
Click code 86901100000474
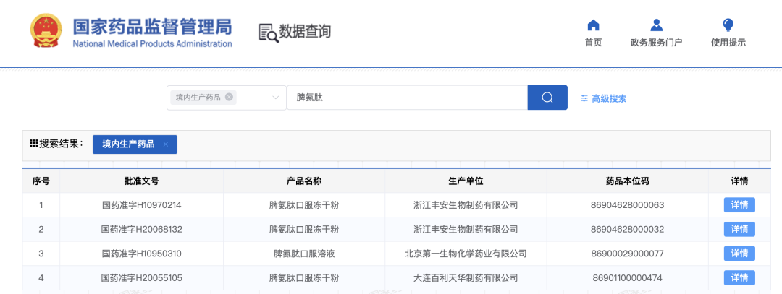point(627,278)
